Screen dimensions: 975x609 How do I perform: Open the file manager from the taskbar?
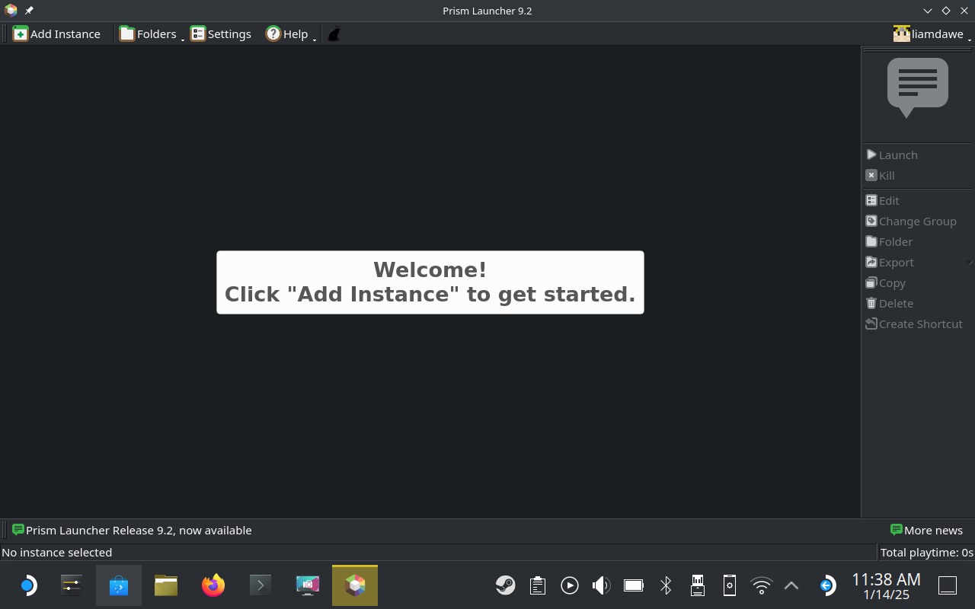coord(166,585)
